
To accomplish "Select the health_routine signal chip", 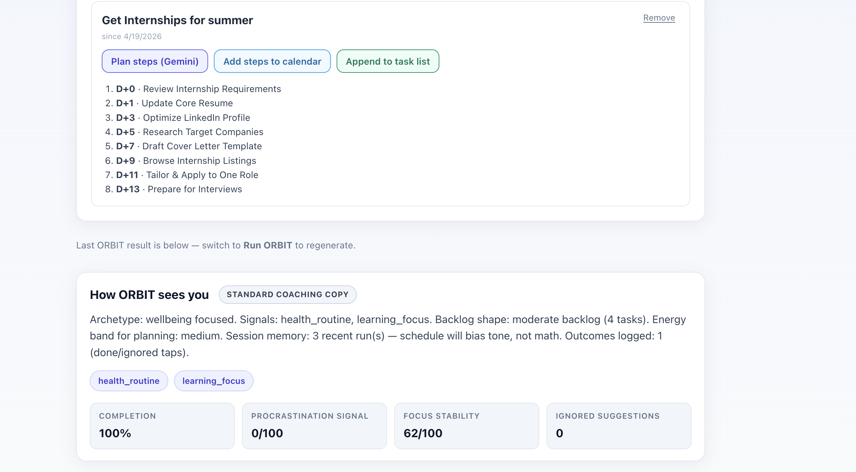I will (129, 381).
